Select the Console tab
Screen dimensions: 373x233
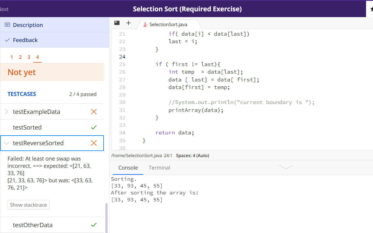[128, 168]
